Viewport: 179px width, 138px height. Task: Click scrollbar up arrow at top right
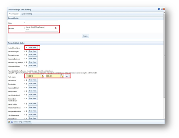[x=164, y=13]
